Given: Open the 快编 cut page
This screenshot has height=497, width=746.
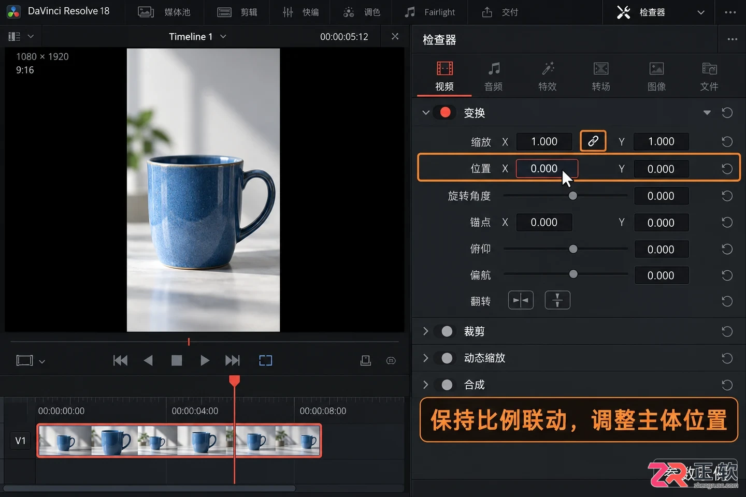Looking at the screenshot, I should (300, 12).
